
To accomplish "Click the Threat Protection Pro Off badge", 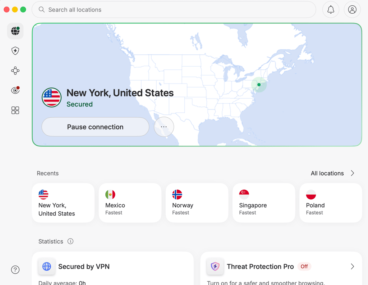I will click(304, 266).
